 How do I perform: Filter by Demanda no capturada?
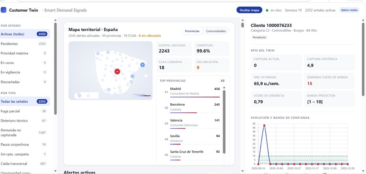(x=25, y=132)
